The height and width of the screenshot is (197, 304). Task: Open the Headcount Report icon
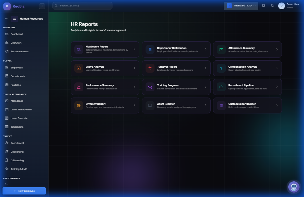[x=79, y=49]
